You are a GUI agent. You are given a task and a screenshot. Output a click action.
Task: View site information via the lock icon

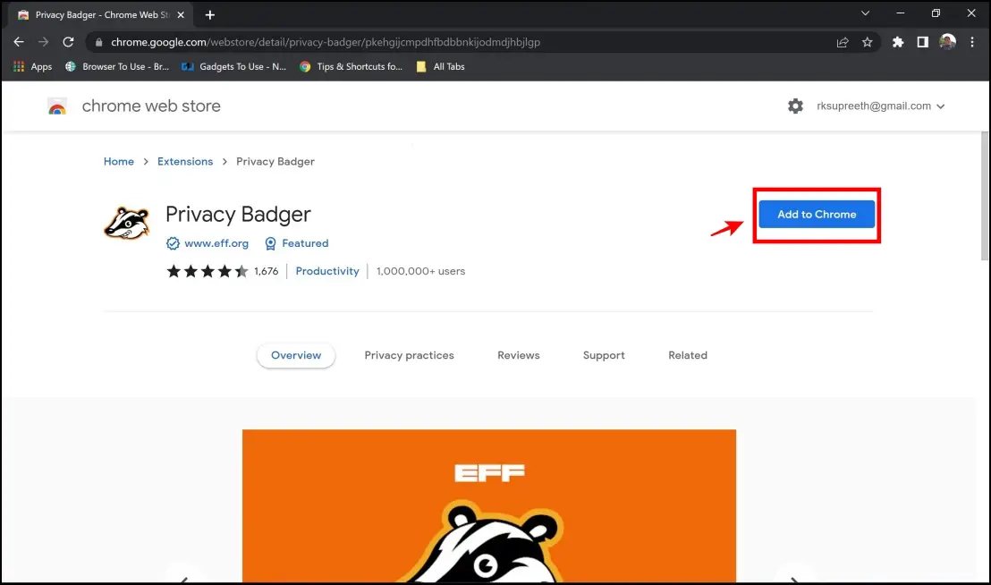(x=98, y=42)
